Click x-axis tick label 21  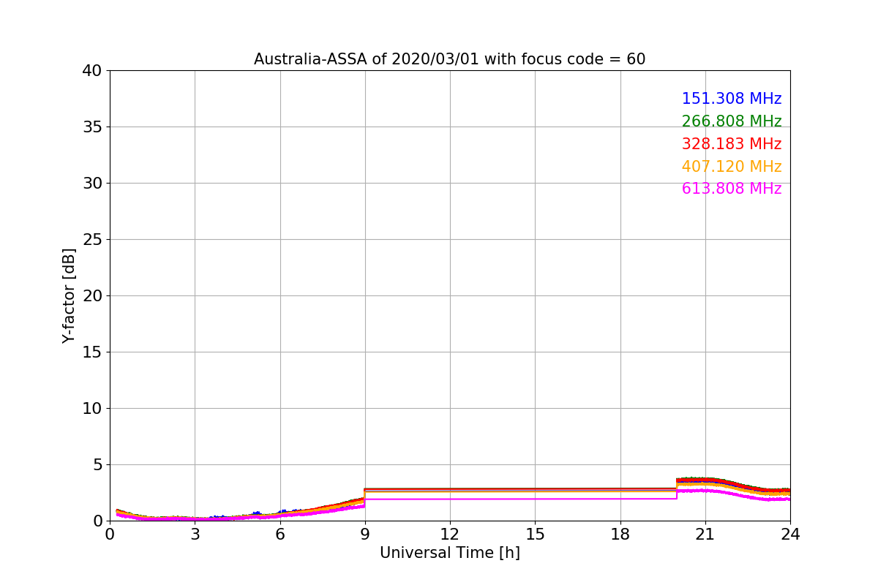pyautogui.click(x=705, y=535)
